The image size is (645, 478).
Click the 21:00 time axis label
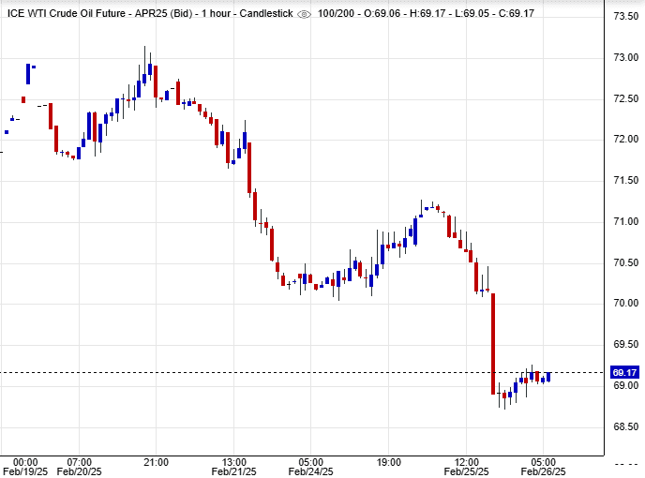tap(156, 462)
